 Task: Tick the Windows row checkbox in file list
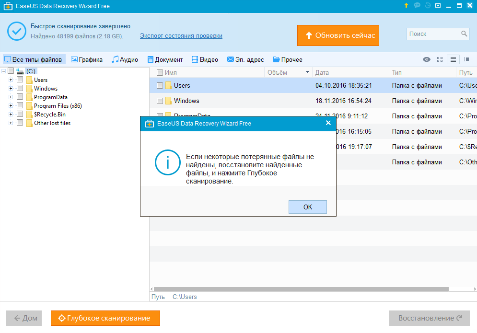[160, 101]
